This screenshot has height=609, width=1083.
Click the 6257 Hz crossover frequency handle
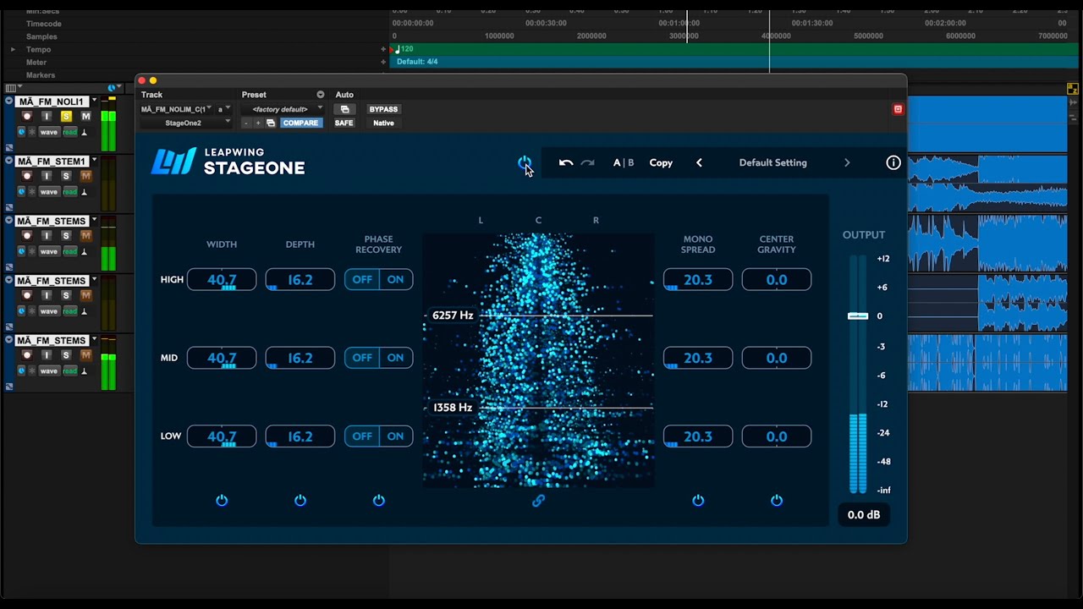tap(453, 315)
